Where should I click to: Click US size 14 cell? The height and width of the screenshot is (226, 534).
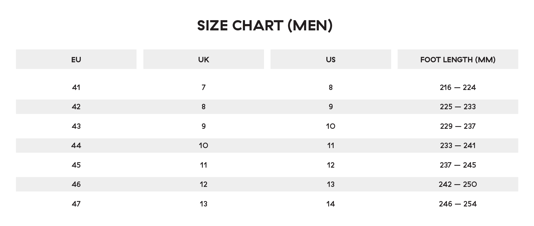point(331,204)
